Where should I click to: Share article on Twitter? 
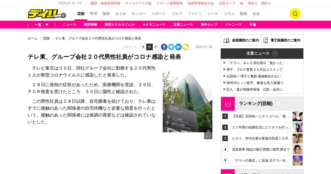pos(171,47)
